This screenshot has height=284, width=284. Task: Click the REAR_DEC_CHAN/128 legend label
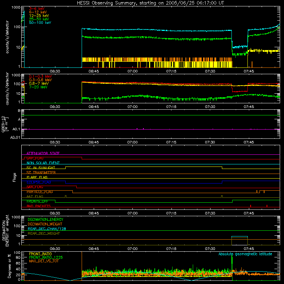tap(47, 229)
